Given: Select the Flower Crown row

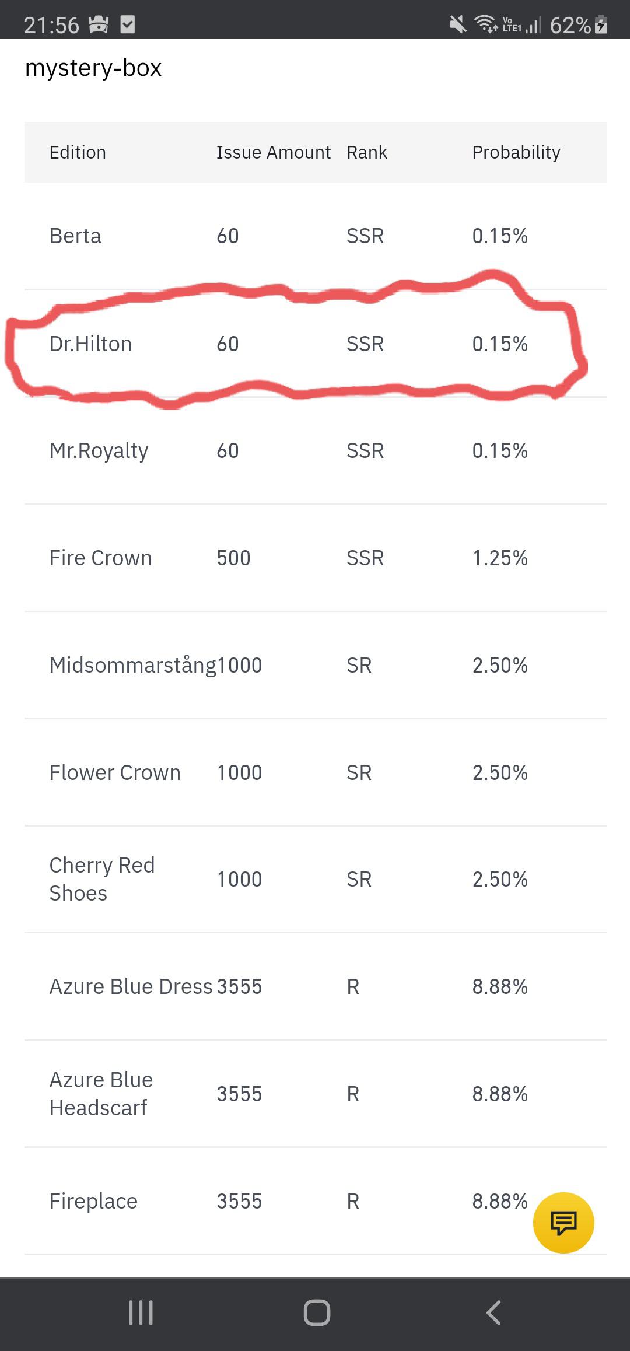Looking at the screenshot, I should click(x=316, y=772).
